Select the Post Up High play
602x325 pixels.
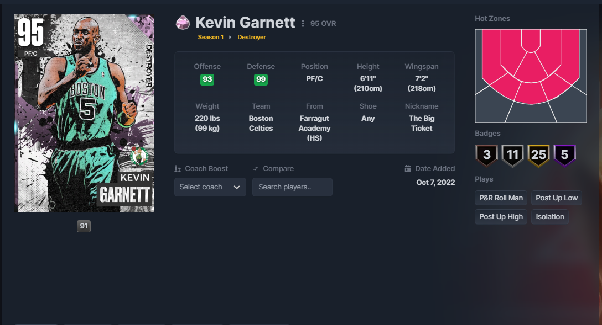[x=501, y=217]
